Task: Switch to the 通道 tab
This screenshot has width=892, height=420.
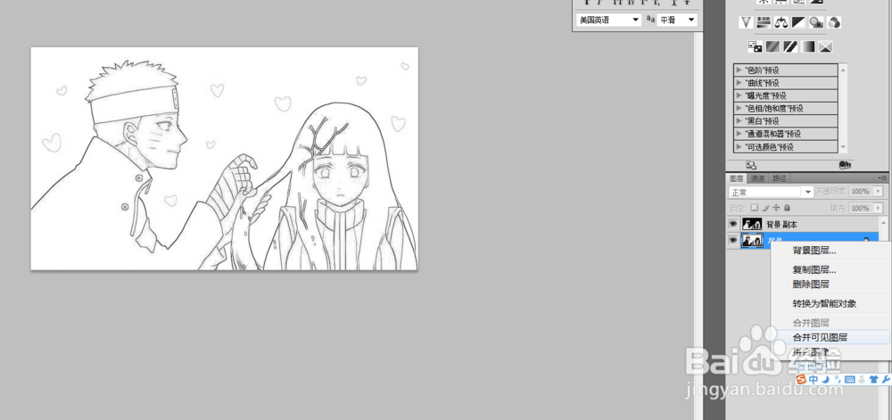Action: [758, 178]
